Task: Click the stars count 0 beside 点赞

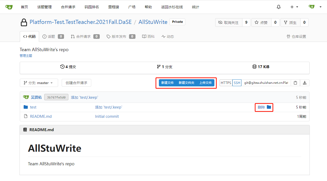Action: point(275,23)
